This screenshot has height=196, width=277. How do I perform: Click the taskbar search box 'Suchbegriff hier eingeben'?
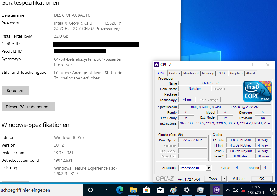pyautogui.click(x=41, y=190)
